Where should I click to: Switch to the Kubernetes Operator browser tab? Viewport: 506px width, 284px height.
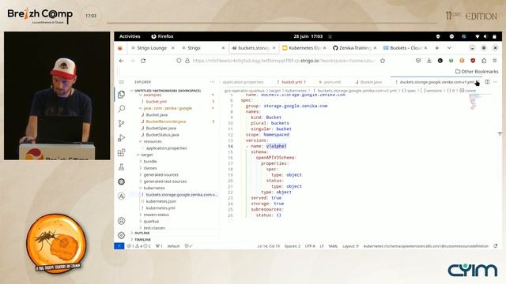[304, 48]
